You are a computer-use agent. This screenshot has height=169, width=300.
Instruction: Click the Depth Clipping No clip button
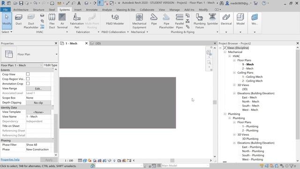click(38, 103)
